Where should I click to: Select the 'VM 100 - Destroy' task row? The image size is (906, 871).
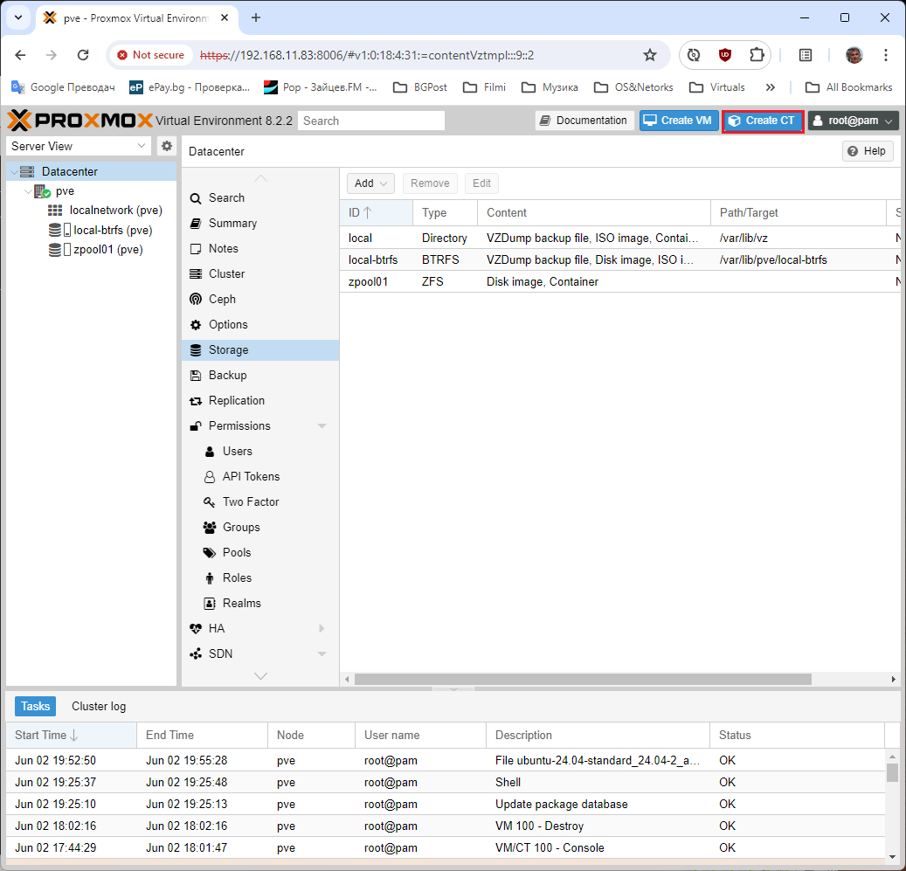coord(446,826)
